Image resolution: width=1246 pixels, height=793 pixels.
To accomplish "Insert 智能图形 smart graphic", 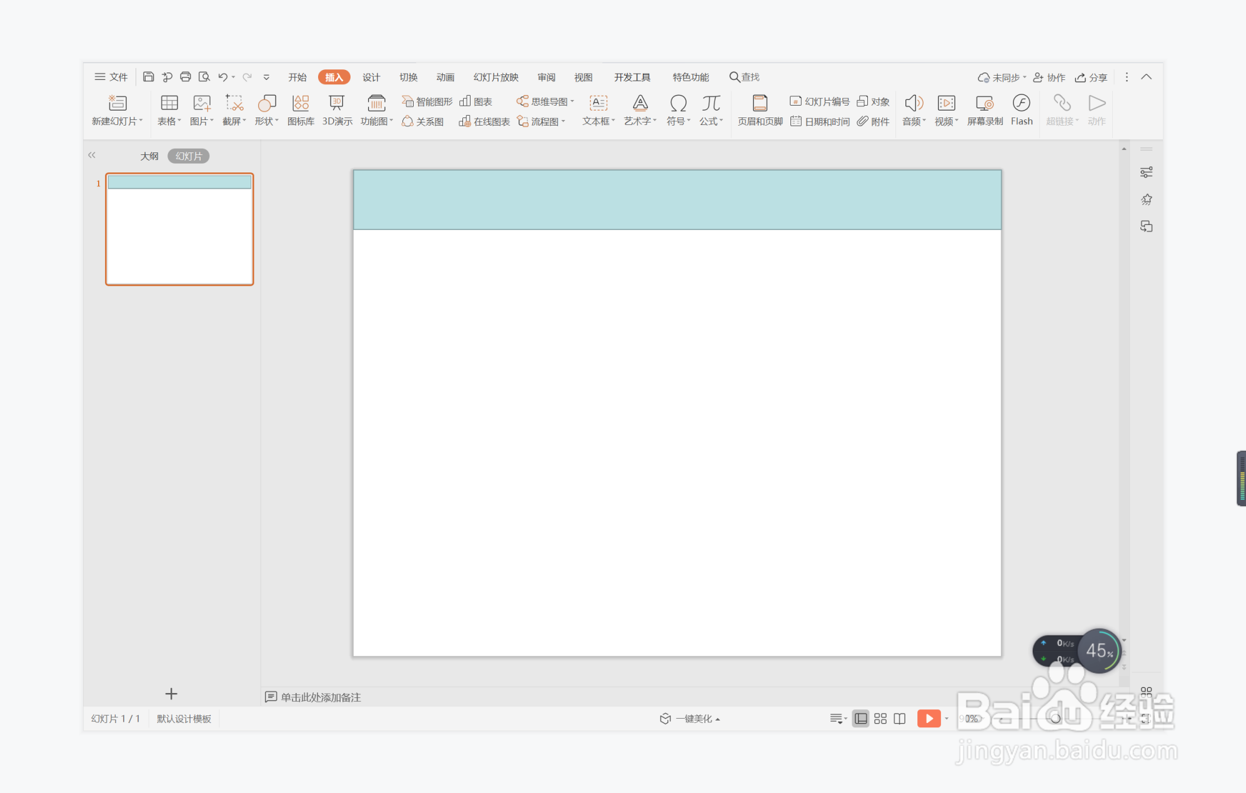I will [x=427, y=101].
